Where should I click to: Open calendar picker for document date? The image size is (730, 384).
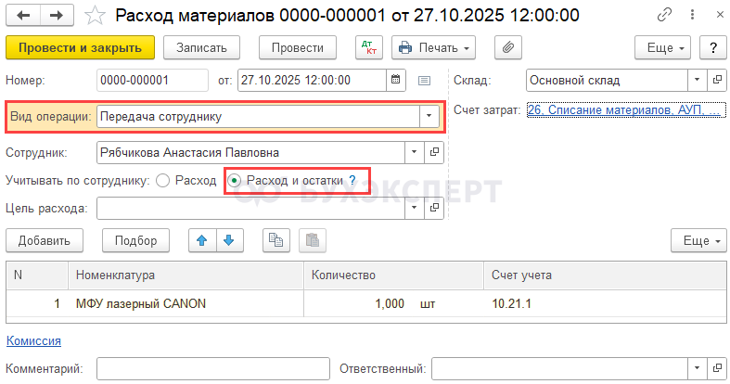[x=396, y=80]
